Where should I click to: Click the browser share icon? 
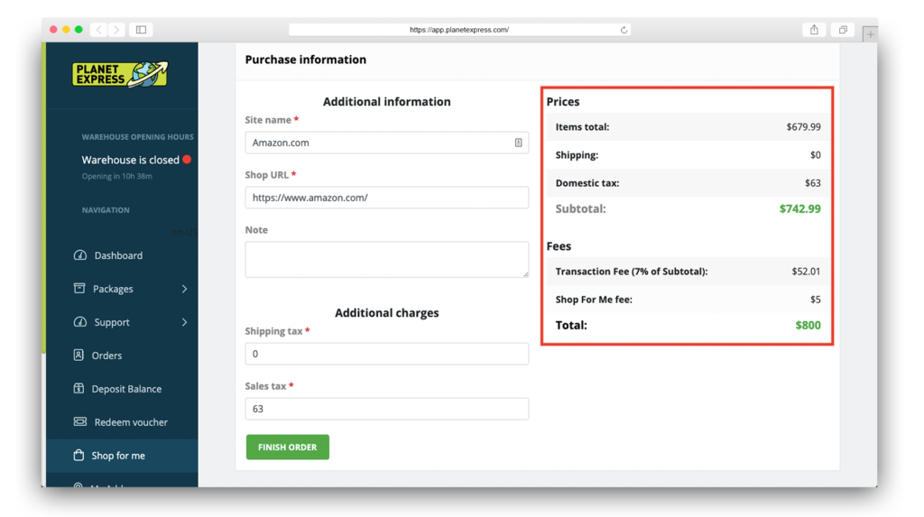pyautogui.click(x=815, y=30)
